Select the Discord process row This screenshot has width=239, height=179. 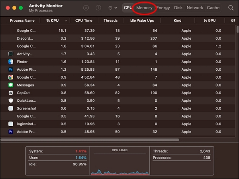118,38
